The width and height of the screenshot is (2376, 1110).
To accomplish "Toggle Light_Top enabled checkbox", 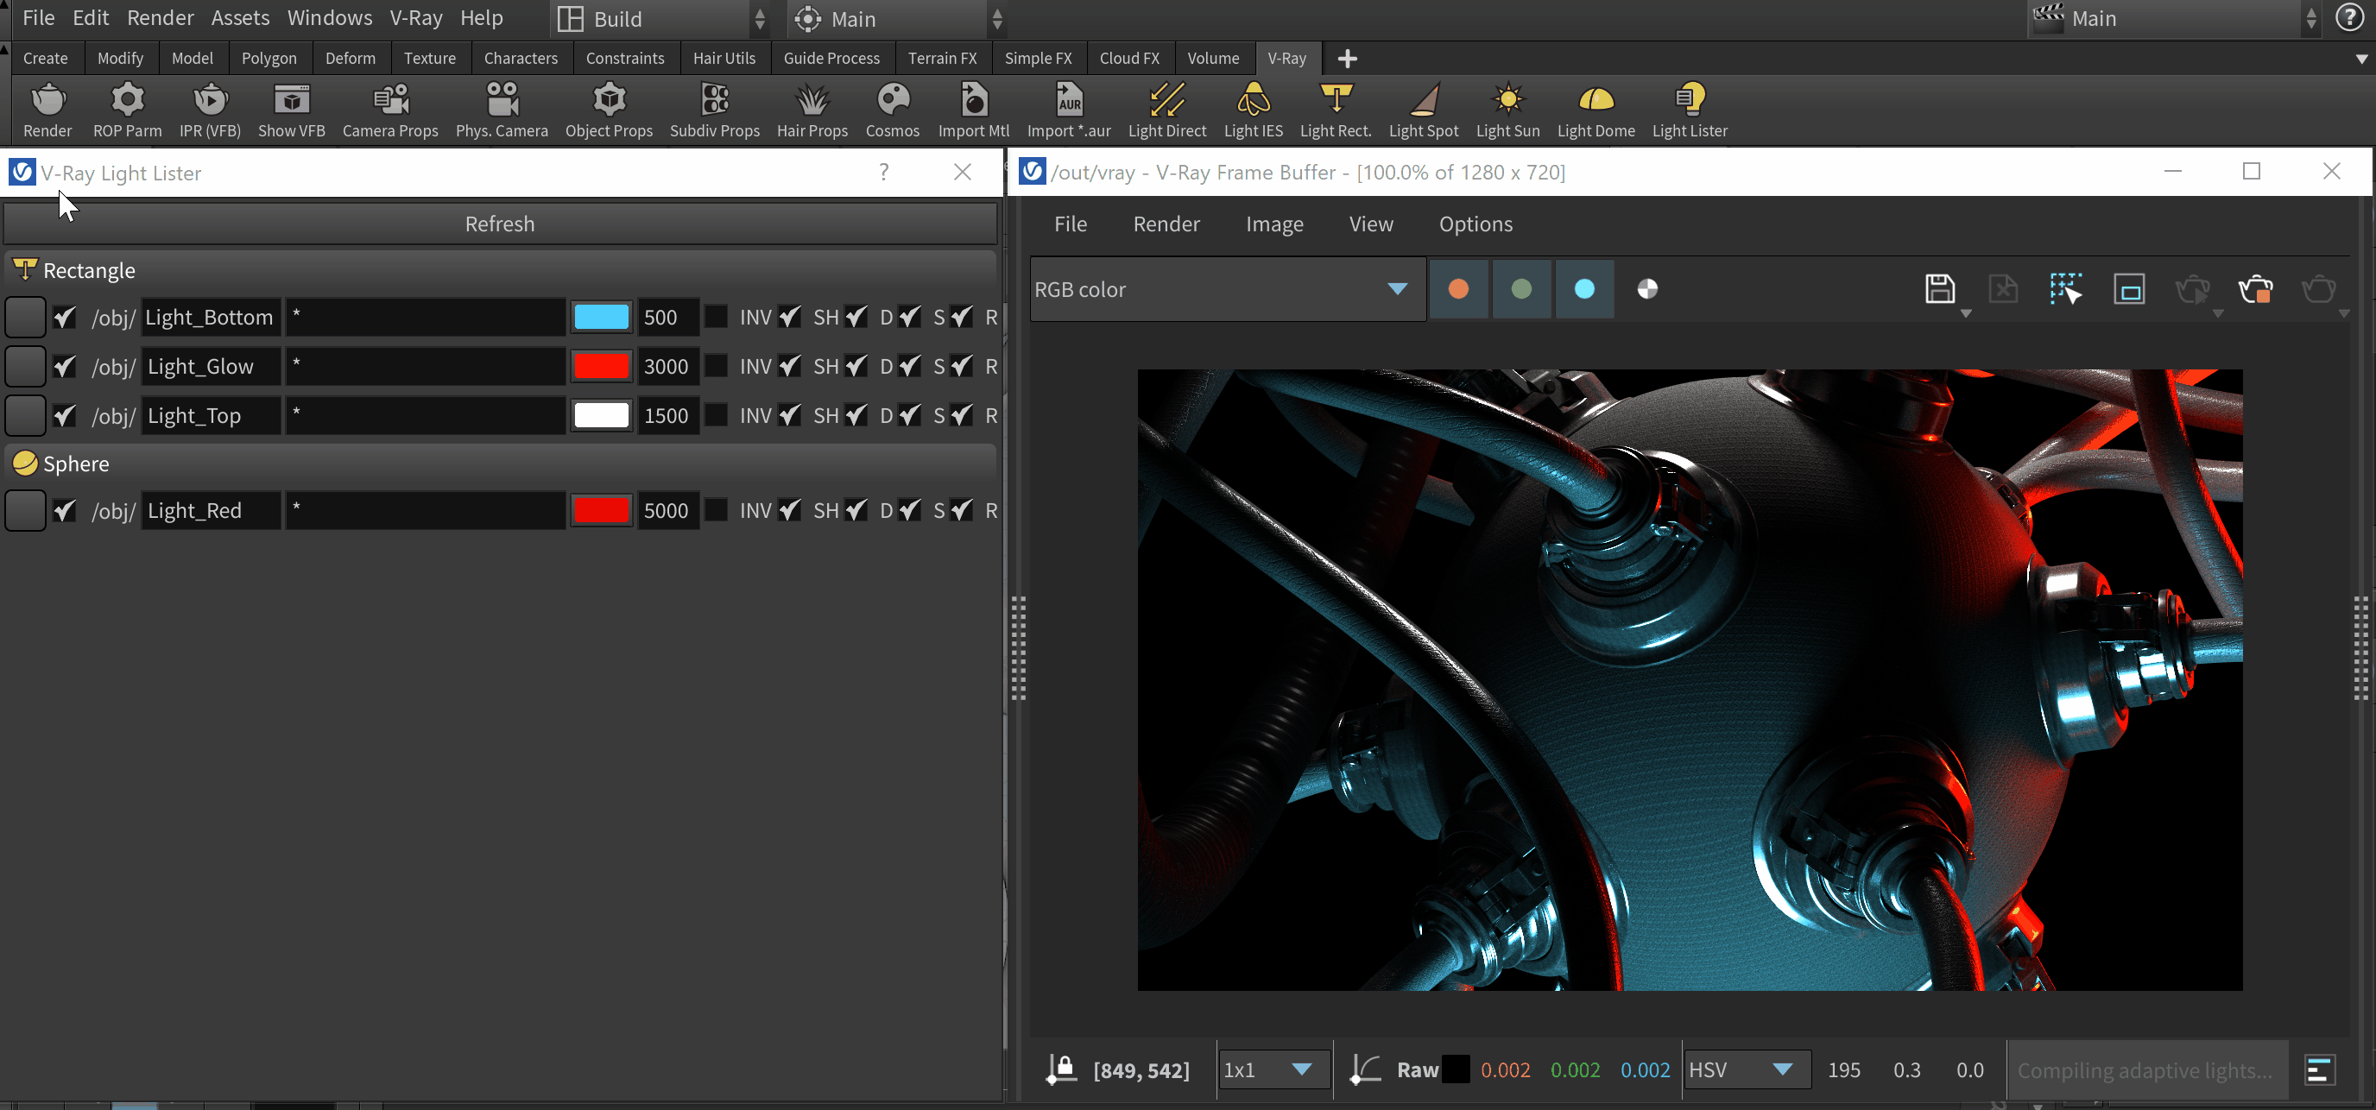I will click(x=64, y=416).
